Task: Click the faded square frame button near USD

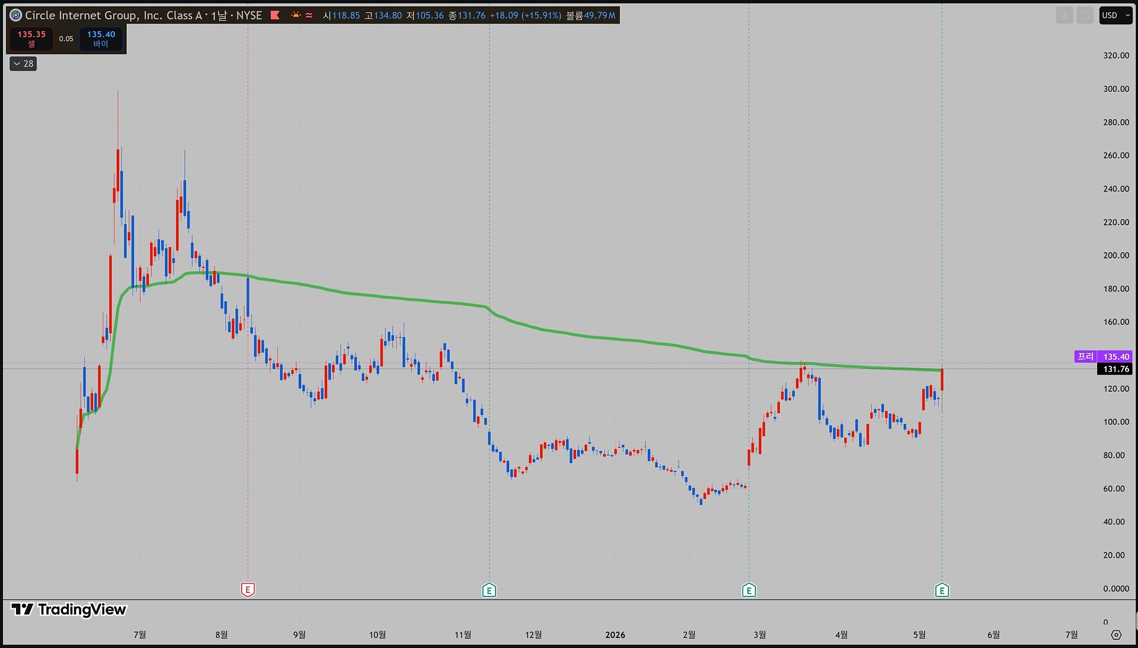Action: pos(1085,15)
